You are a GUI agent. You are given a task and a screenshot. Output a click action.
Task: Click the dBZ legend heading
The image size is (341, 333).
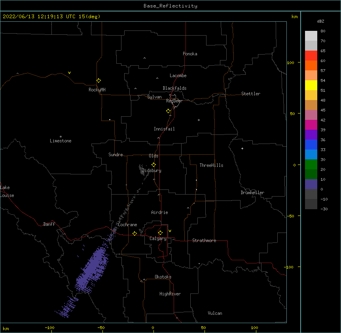pos(320,21)
